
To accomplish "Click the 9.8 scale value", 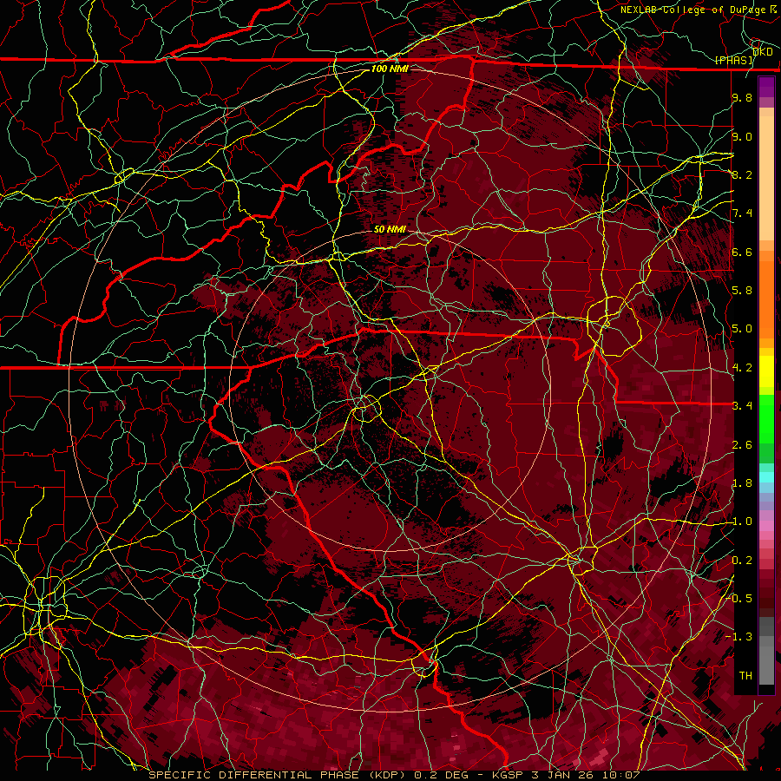I will coord(742,97).
